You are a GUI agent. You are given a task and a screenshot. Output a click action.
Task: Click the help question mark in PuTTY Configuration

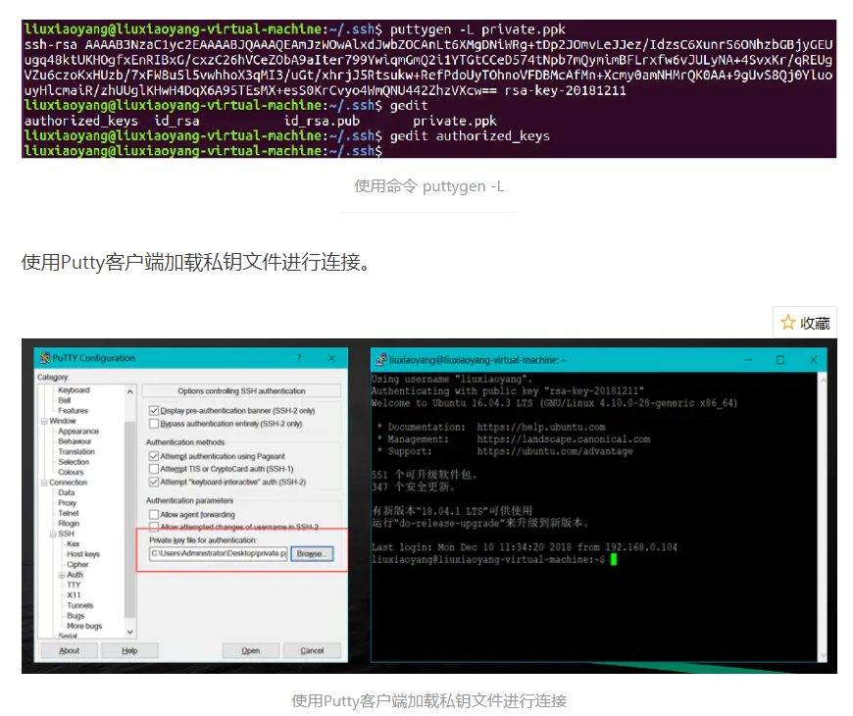(x=299, y=357)
